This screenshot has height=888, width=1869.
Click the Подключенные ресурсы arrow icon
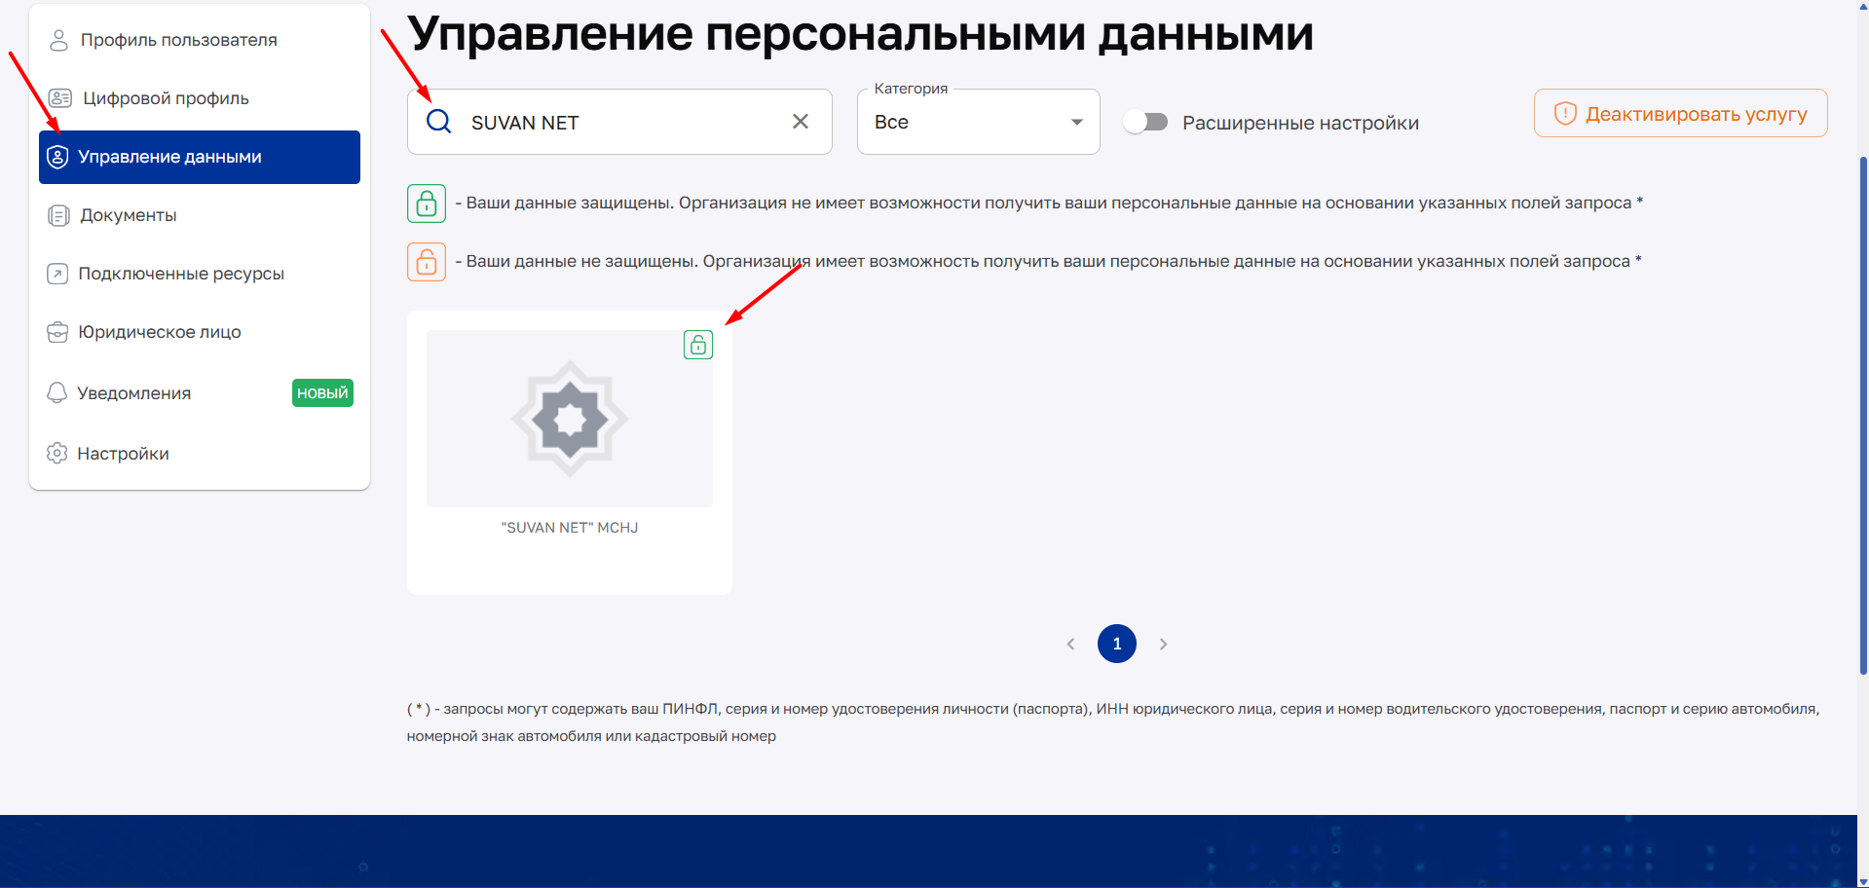(x=57, y=274)
